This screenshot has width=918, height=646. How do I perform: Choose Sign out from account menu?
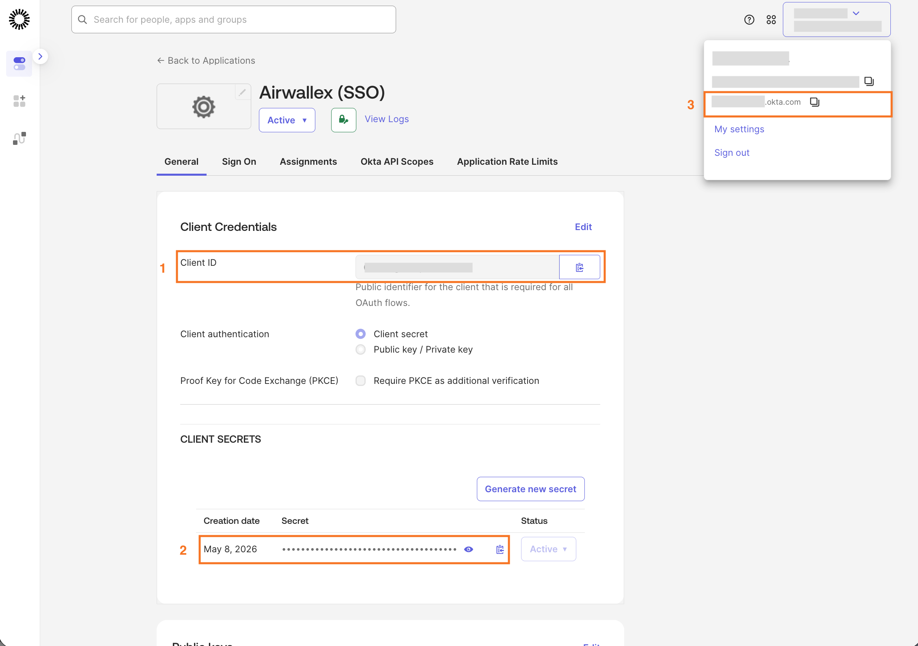click(732, 153)
